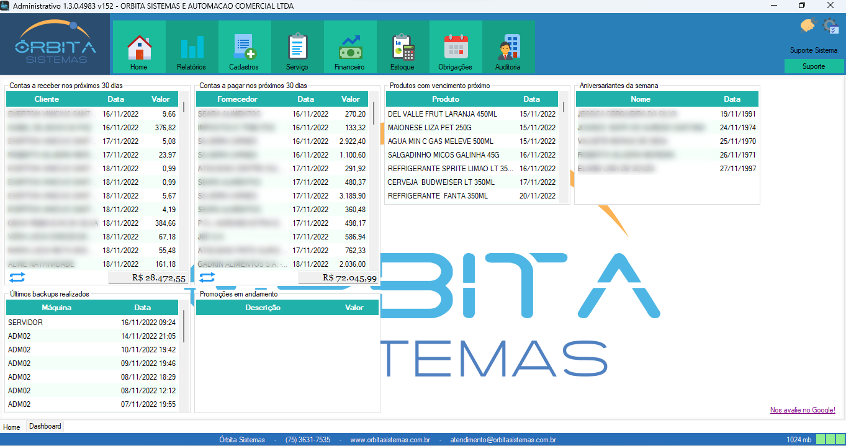Switch to the Dashboard tab
846x446 pixels.
pyautogui.click(x=45, y=427)
